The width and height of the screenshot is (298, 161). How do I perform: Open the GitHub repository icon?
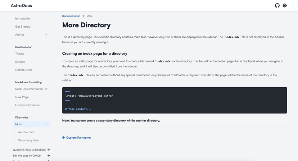(277, 5)
